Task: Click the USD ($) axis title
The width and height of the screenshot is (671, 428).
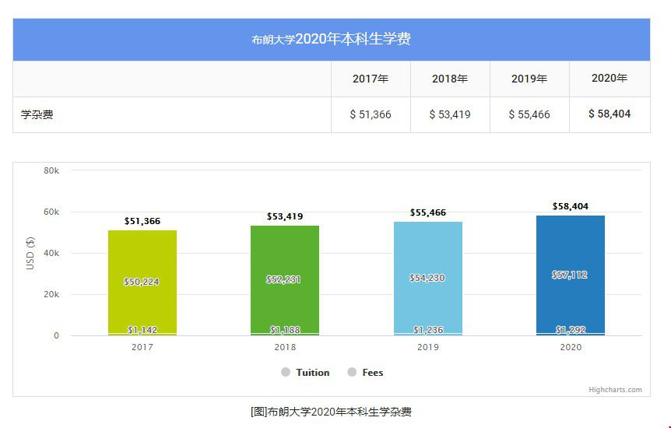Action: pyautogui.click(x=30, y=253)
